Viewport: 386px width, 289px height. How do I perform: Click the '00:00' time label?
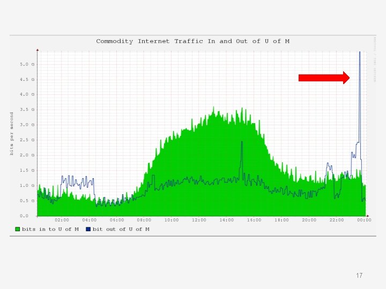click(x=364, y=220)
